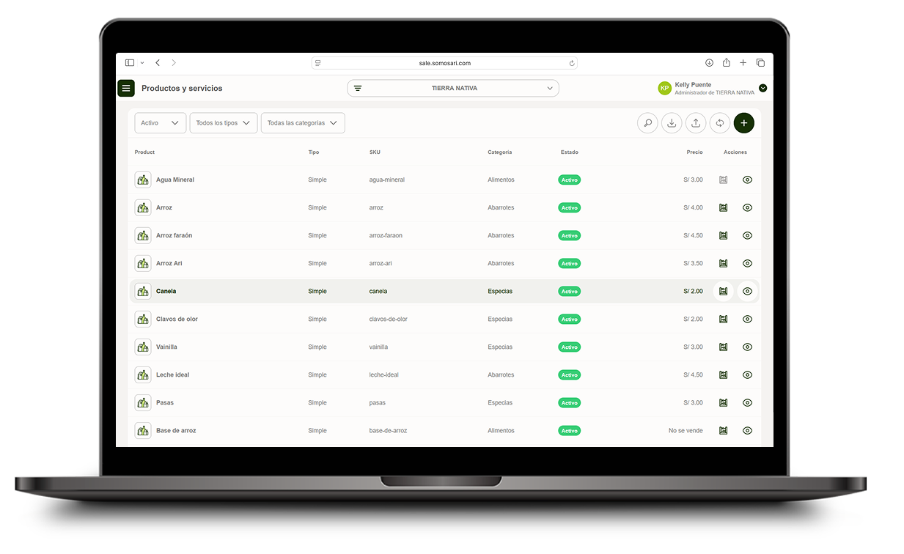Click Clavos de olor product name
Image resolution: width=904 pixels, height=554 pixels.
click(177, 319)
